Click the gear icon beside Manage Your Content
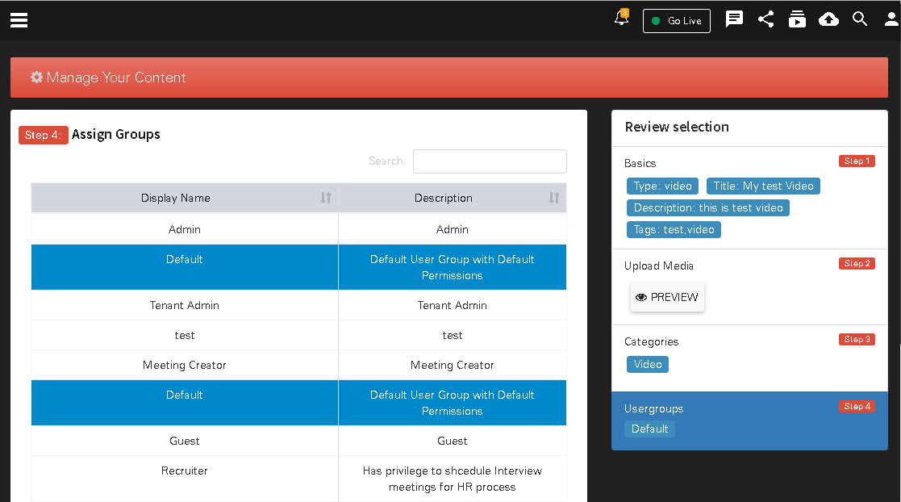The width and height of the screenshot is (901, 502). point(36,77)
